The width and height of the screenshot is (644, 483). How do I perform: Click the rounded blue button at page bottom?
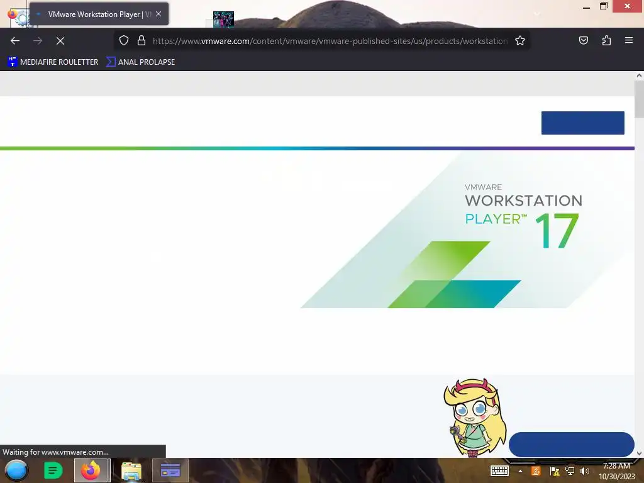571,445
